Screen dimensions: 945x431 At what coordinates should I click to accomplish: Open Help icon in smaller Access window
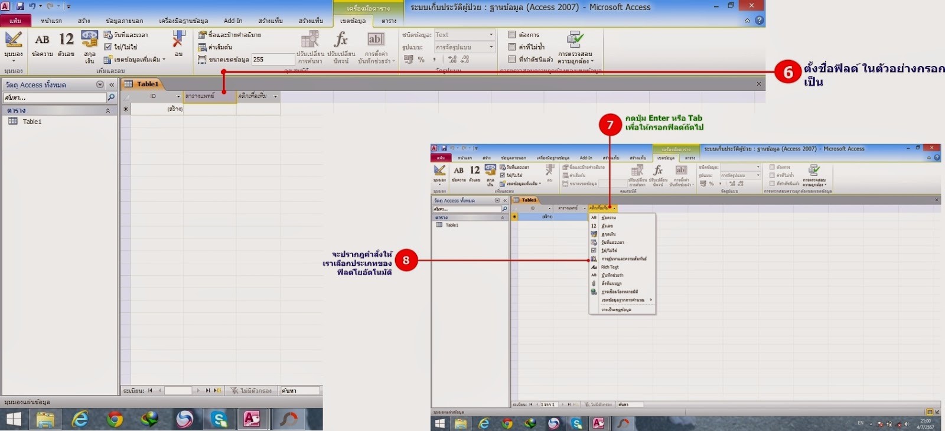[x=937, y=158]
